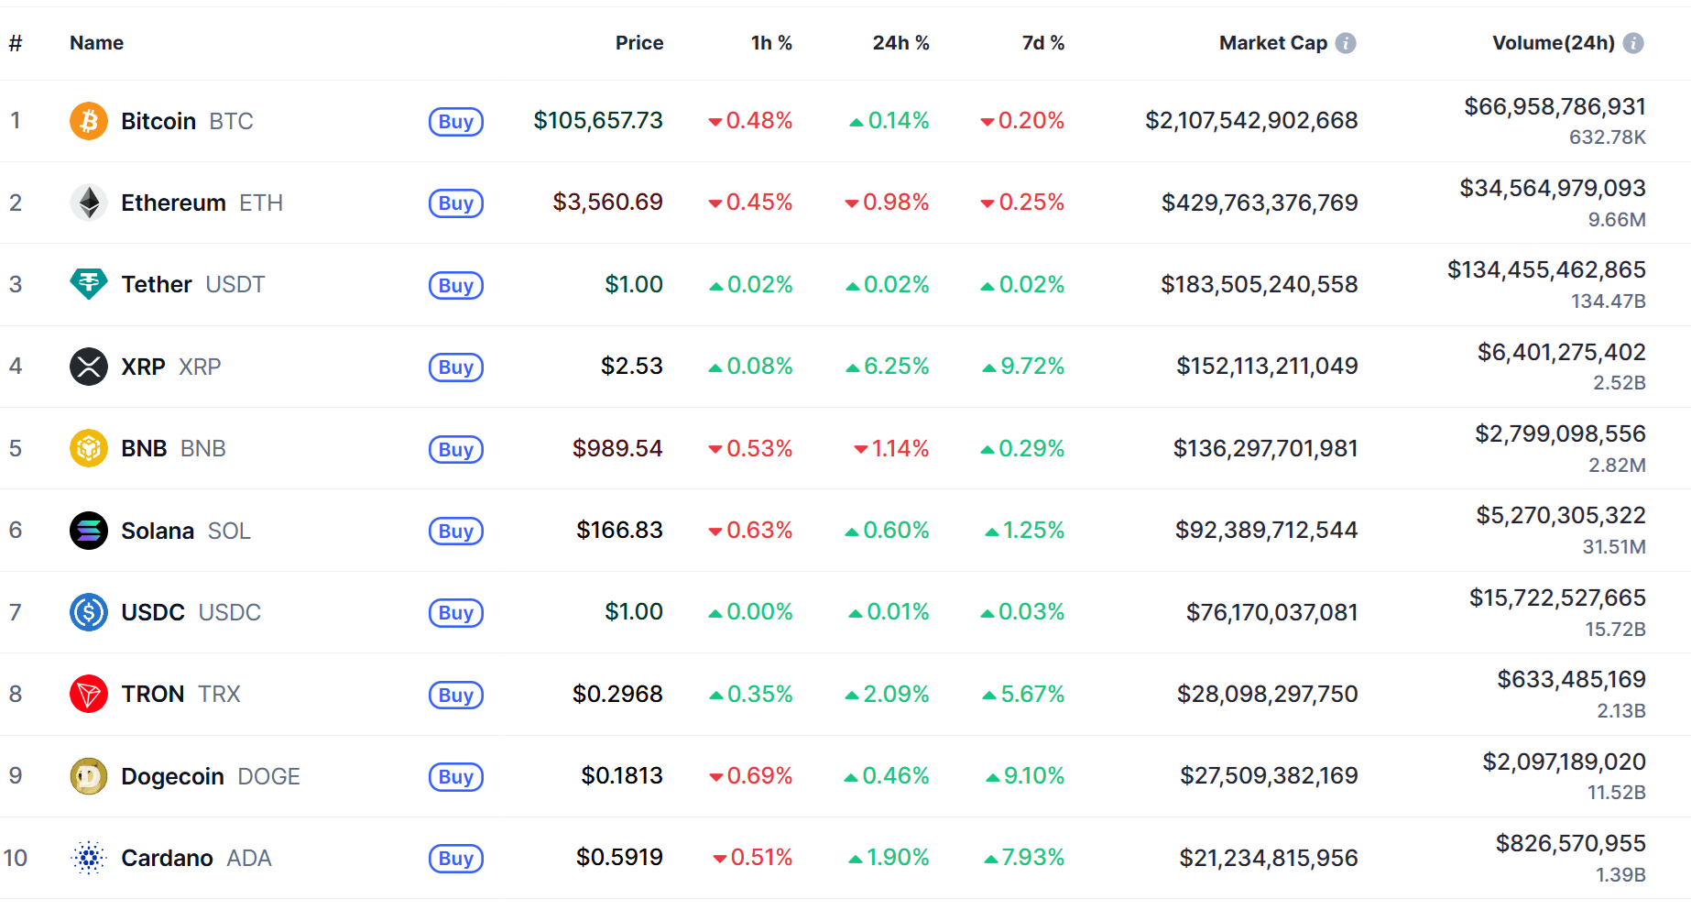Open the Solana SOL name link

pyautogui.click(x=186, y=531)
